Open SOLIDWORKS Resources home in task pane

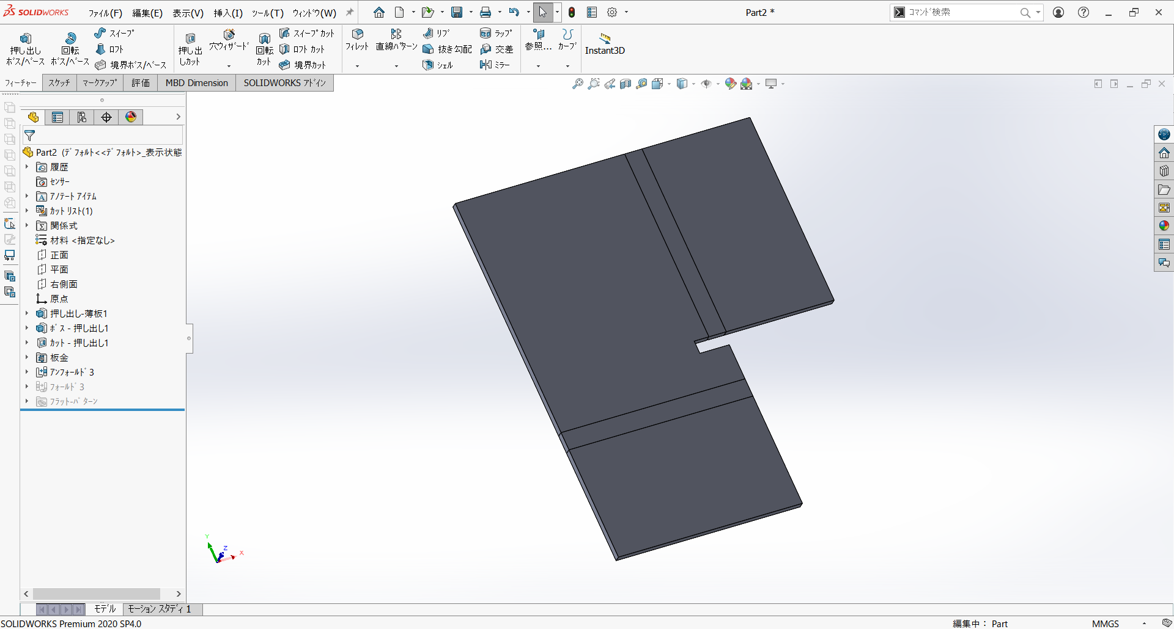click(x=1164, y=153)
